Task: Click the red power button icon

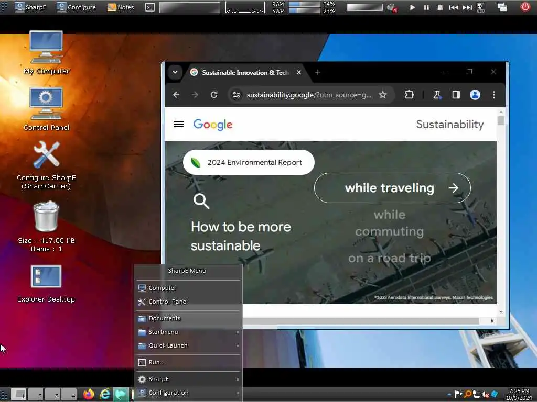Action: click(525, 6)
